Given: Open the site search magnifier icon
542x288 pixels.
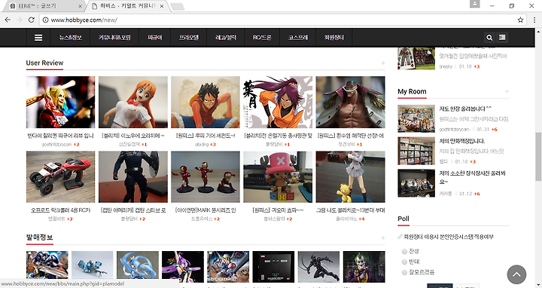Looking at the screenshot, I should pyautogui.click(x=489, y=38).
